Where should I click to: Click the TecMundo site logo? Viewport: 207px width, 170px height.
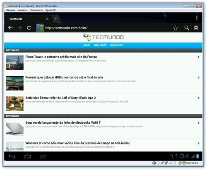103,37
